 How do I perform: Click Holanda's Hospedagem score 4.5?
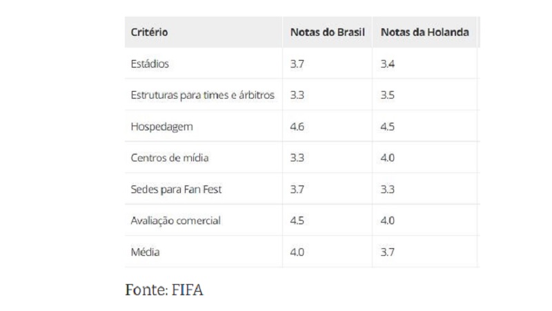[387, 127]
